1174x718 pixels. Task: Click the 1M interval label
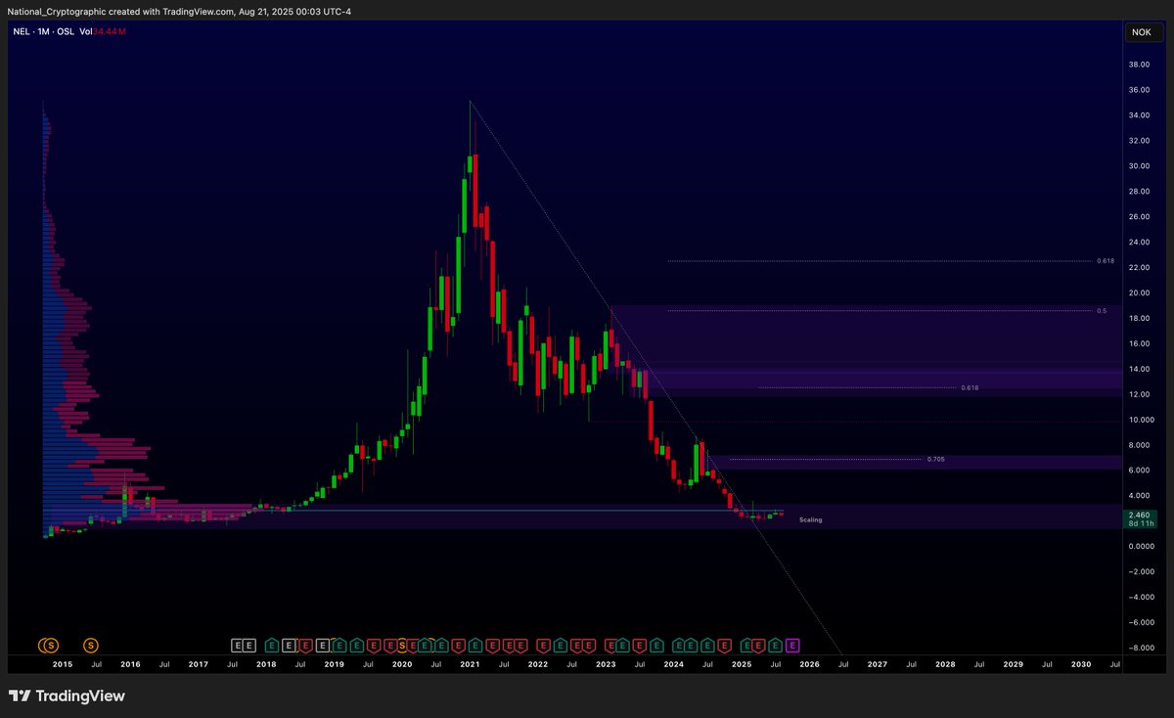click(45, 32)
